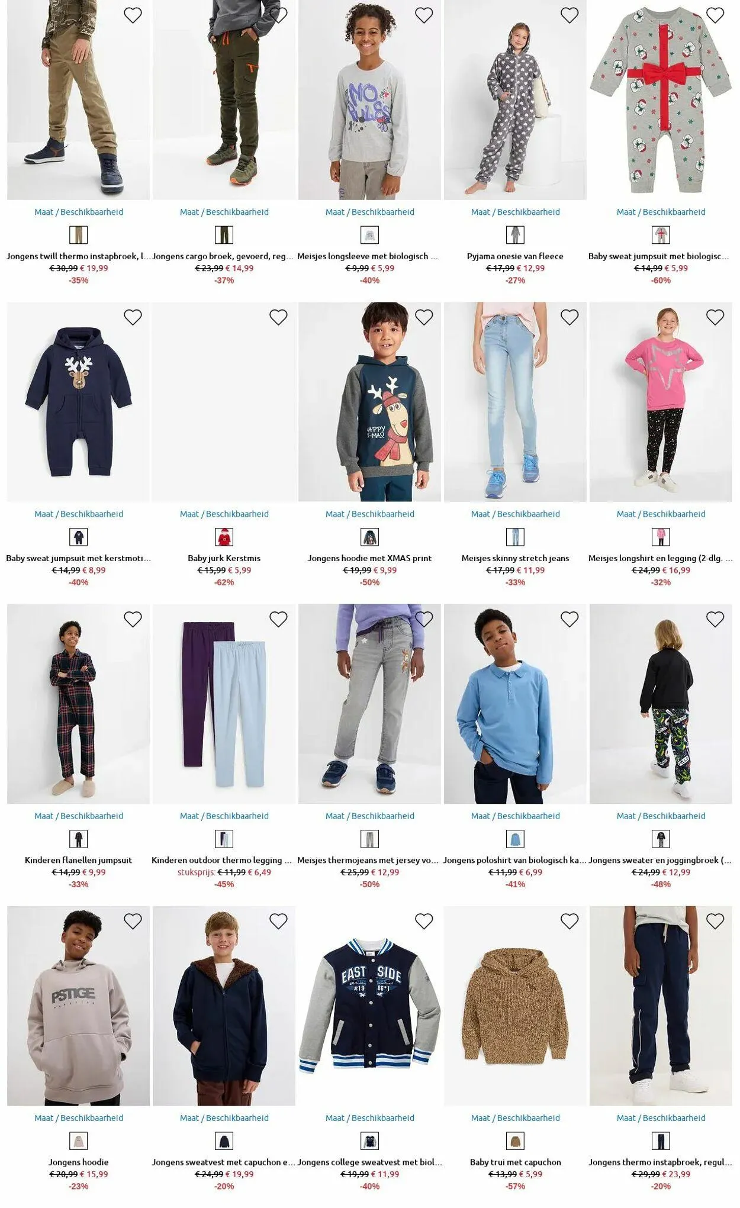Screen dimensions: 740x1208
Task: Open Meisjes longsleeve No Rules product image
Action: [370, 99]
